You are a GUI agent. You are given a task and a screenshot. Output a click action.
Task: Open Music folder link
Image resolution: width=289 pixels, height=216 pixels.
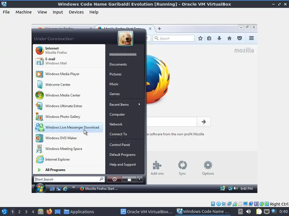point(114,84)
